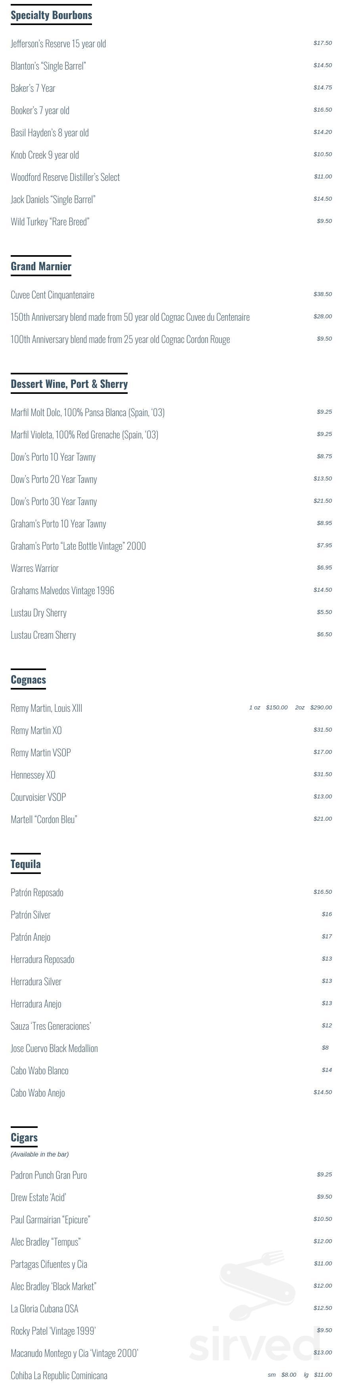The width and height of the screenshot is (343, 1393).
Task: Pick Woodford Reserve Distiller's Select
Action: [65, 177]
